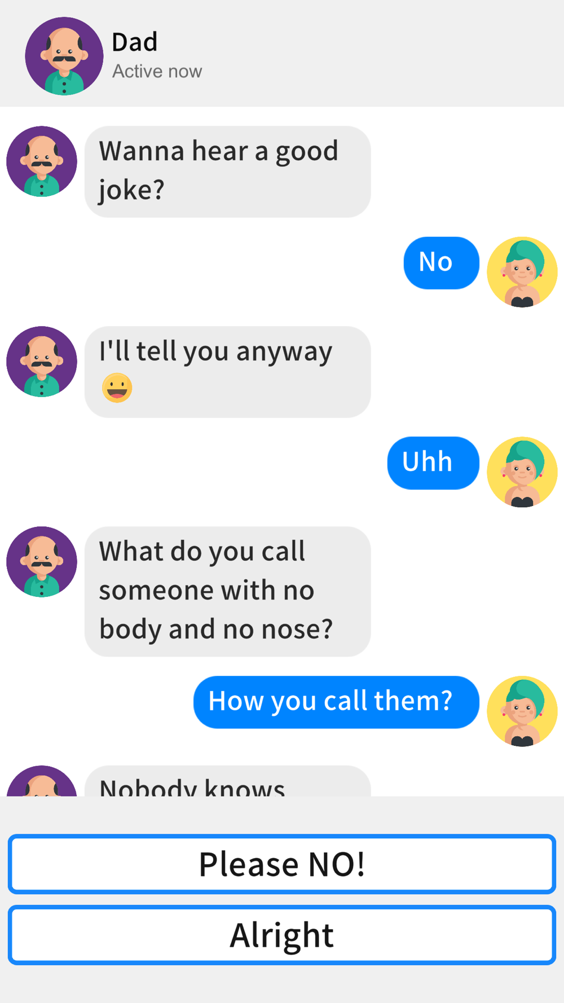The width and height of the screenshot is (564, 1003).
Task: Select Dad's avatar beside the no body joke
Action: click(42, 562)
